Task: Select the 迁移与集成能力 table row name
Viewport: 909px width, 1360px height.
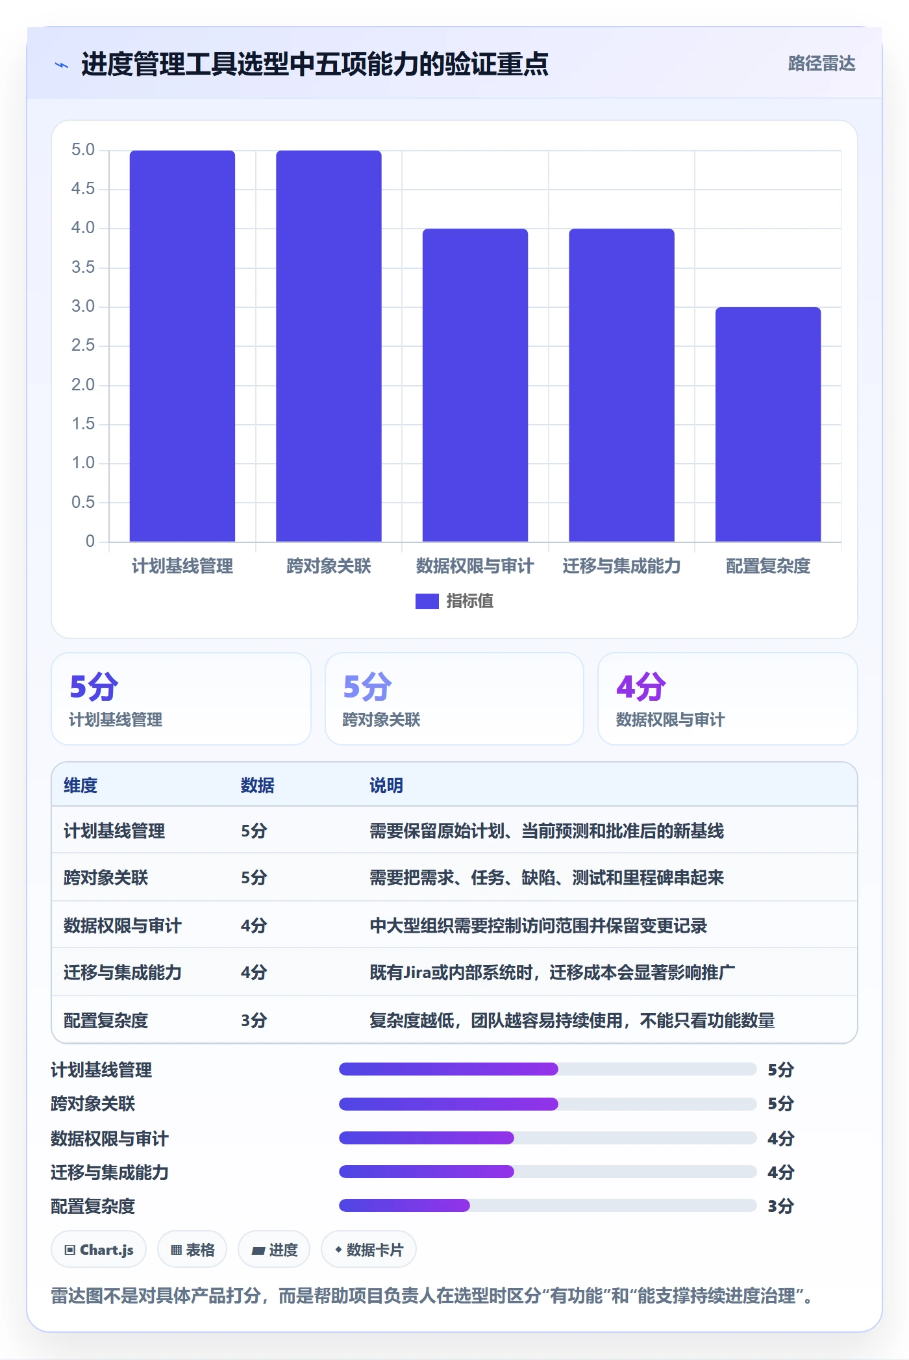Action: [x=123, y=972]
